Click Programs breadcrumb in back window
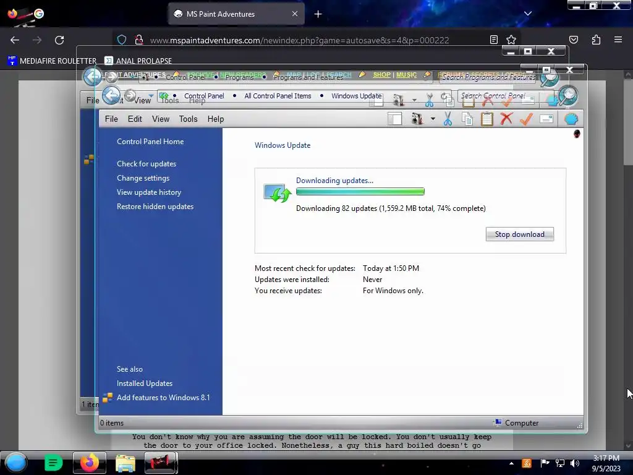 (x=239, y=77)
